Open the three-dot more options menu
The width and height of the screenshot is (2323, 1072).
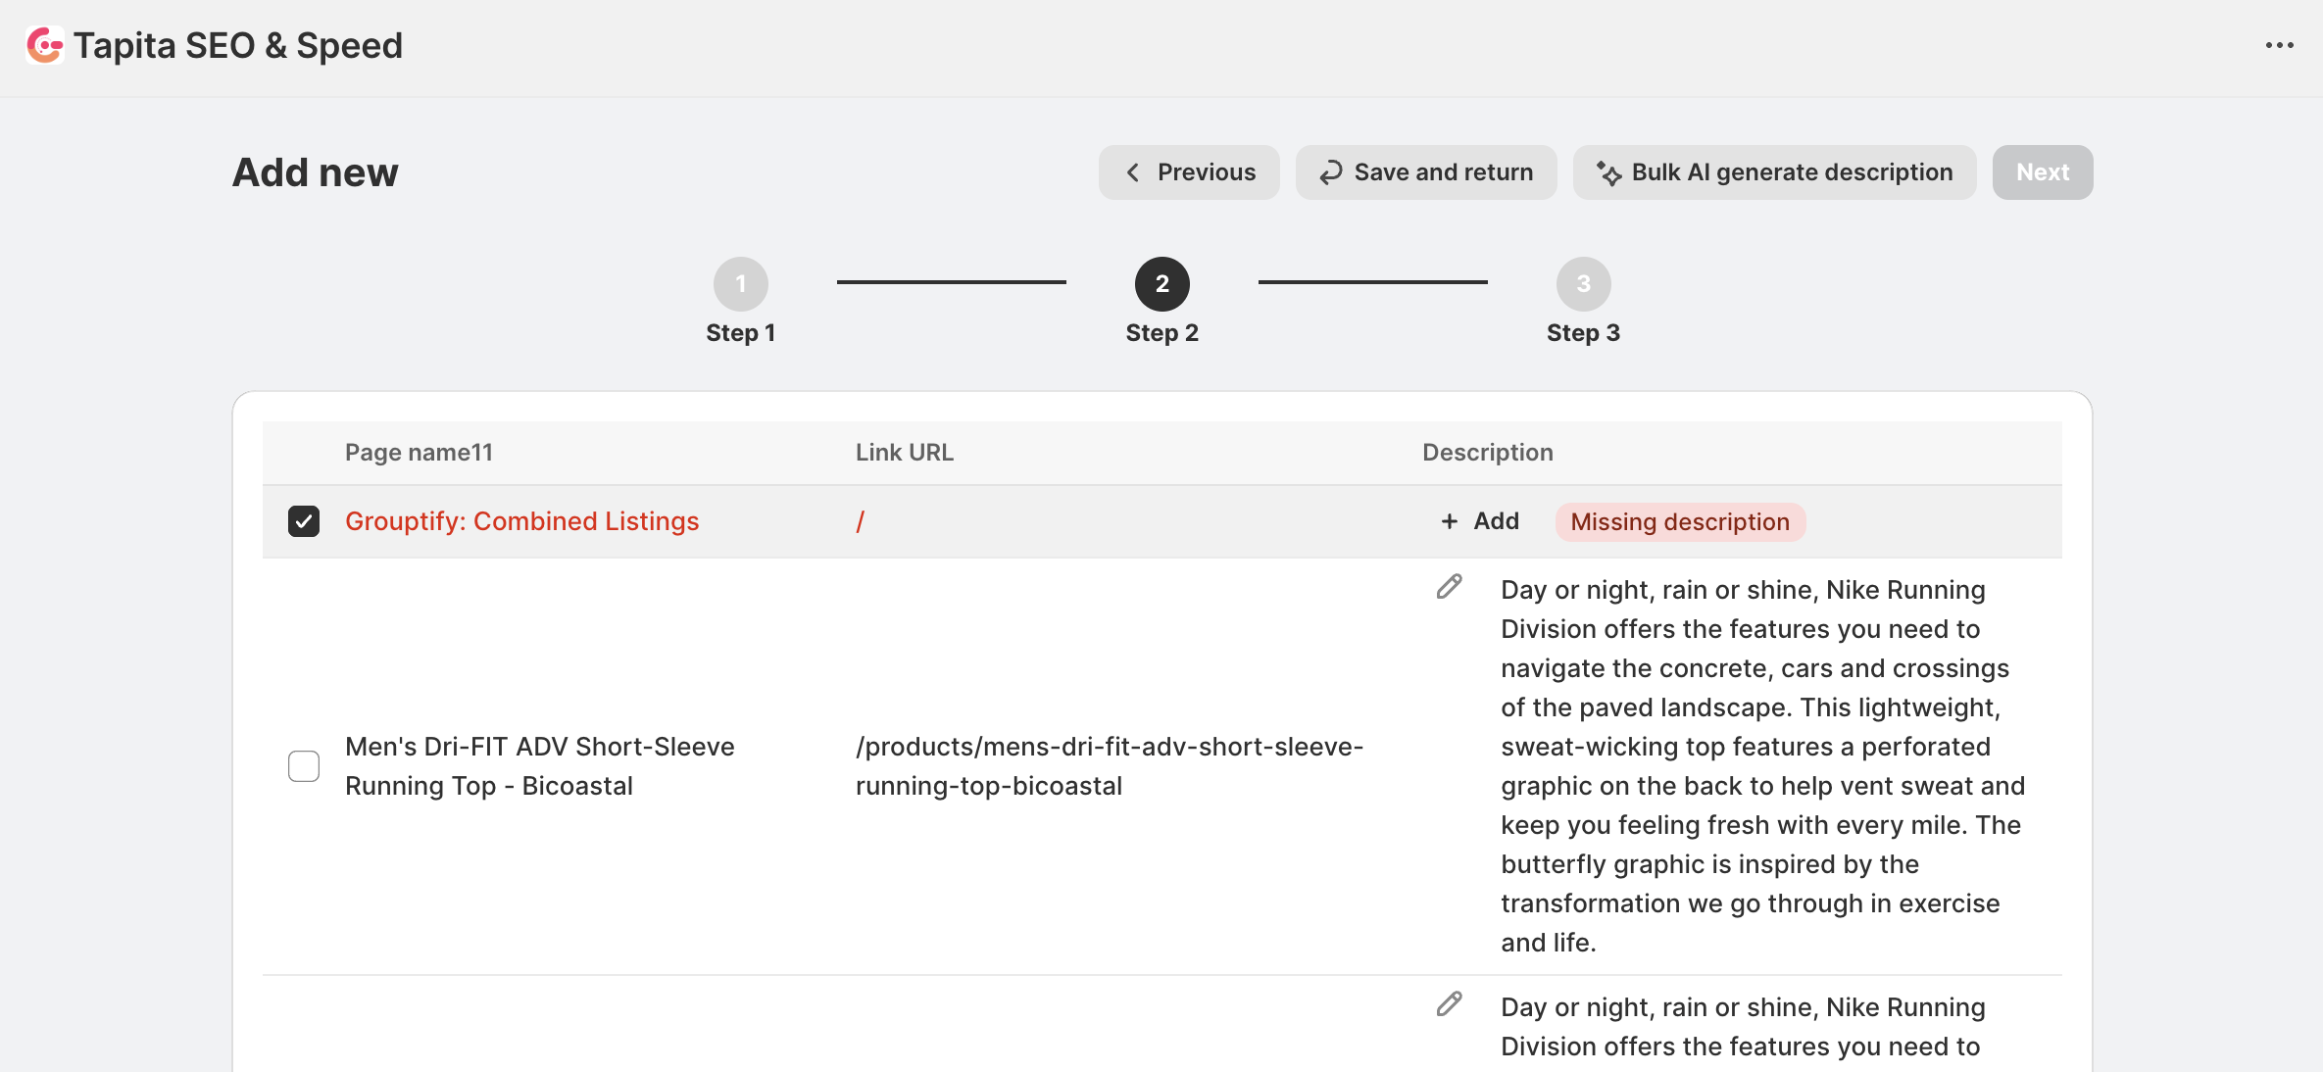tap(2279, 45)
